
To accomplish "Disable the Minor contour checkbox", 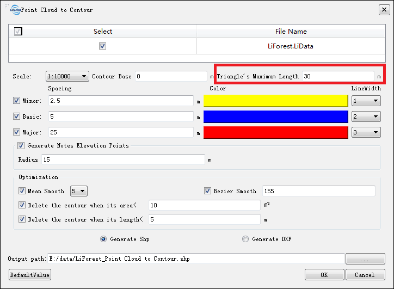I will [16, 101].
